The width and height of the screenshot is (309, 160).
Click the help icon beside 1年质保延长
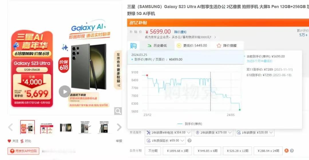(189, 141)
